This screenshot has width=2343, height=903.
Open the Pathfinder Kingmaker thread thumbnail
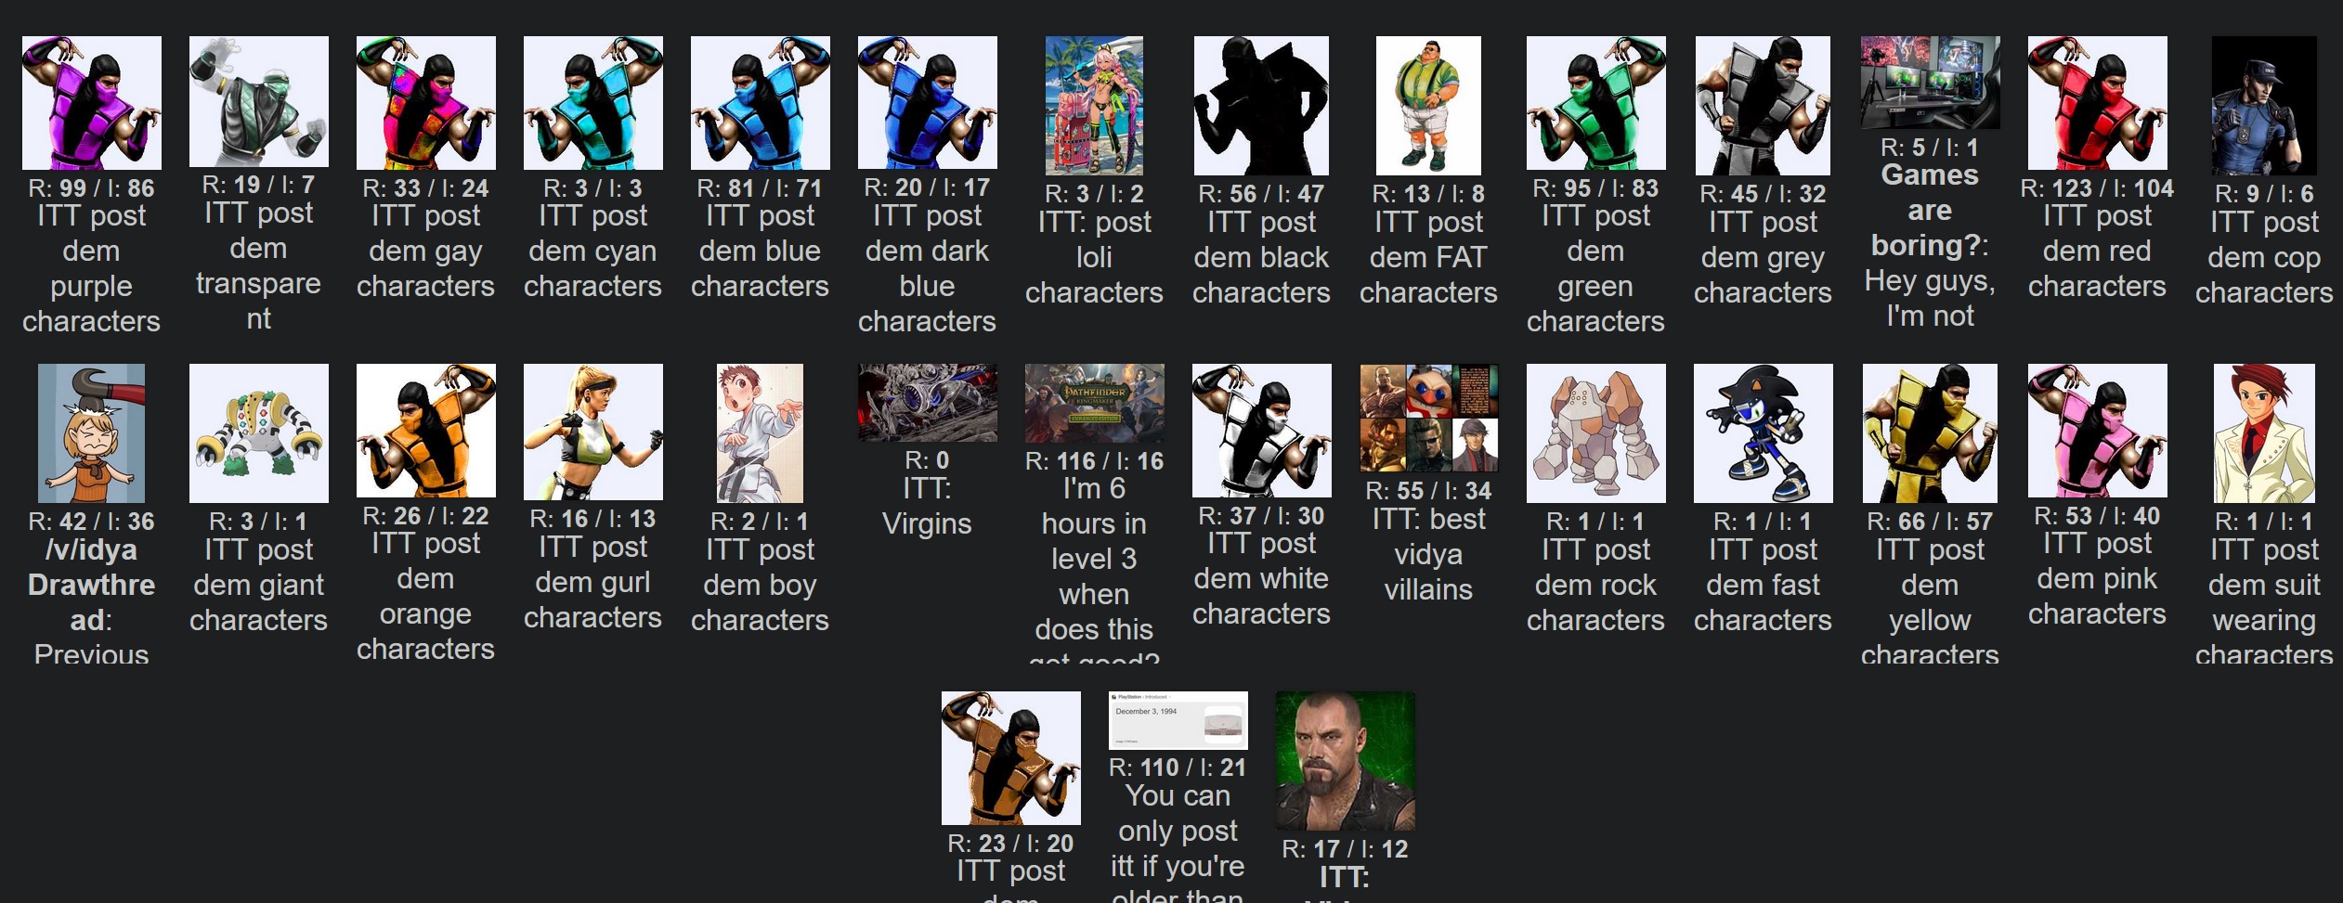1094,404
